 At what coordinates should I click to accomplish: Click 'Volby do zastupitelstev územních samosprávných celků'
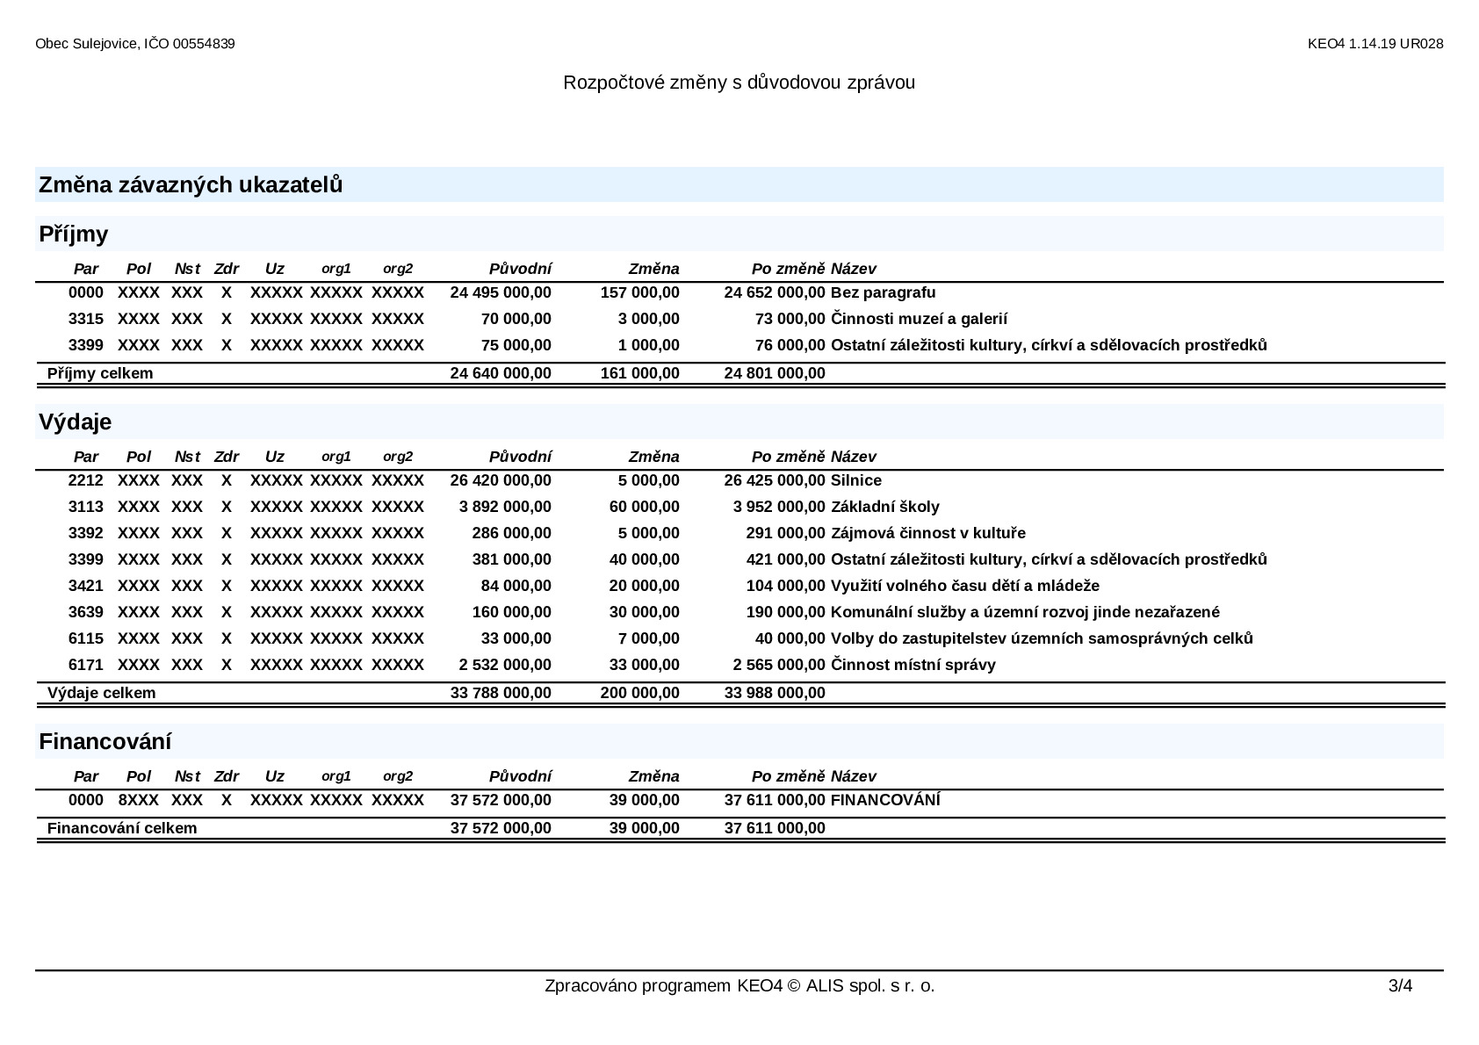[1042, 638]
